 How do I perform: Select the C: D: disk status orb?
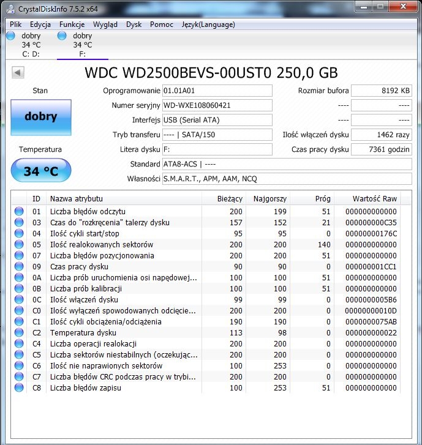coord(11,36)
